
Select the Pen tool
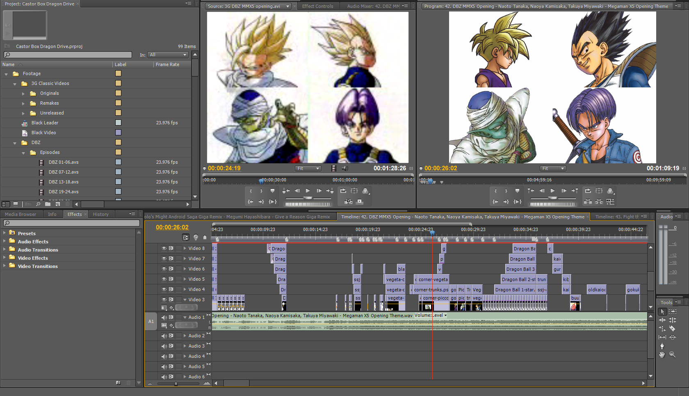(x=662, y=346)
